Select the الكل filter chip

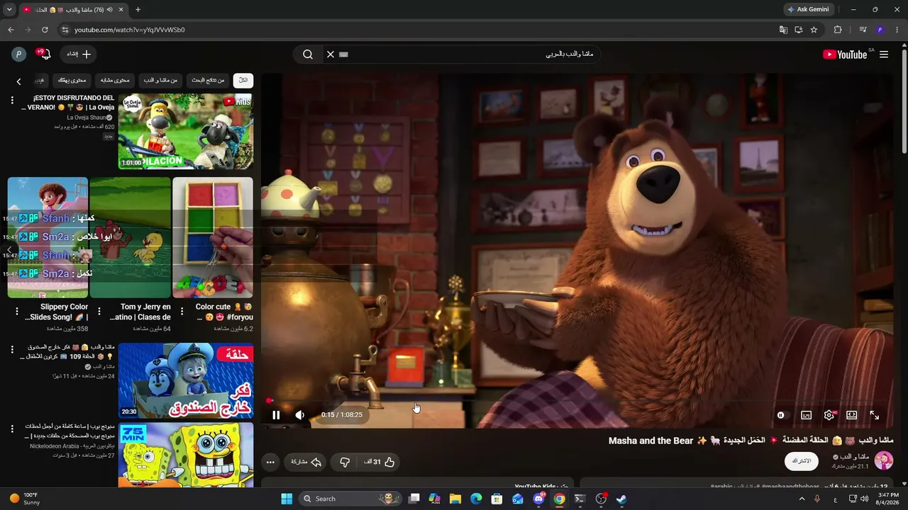click(243, 81)
